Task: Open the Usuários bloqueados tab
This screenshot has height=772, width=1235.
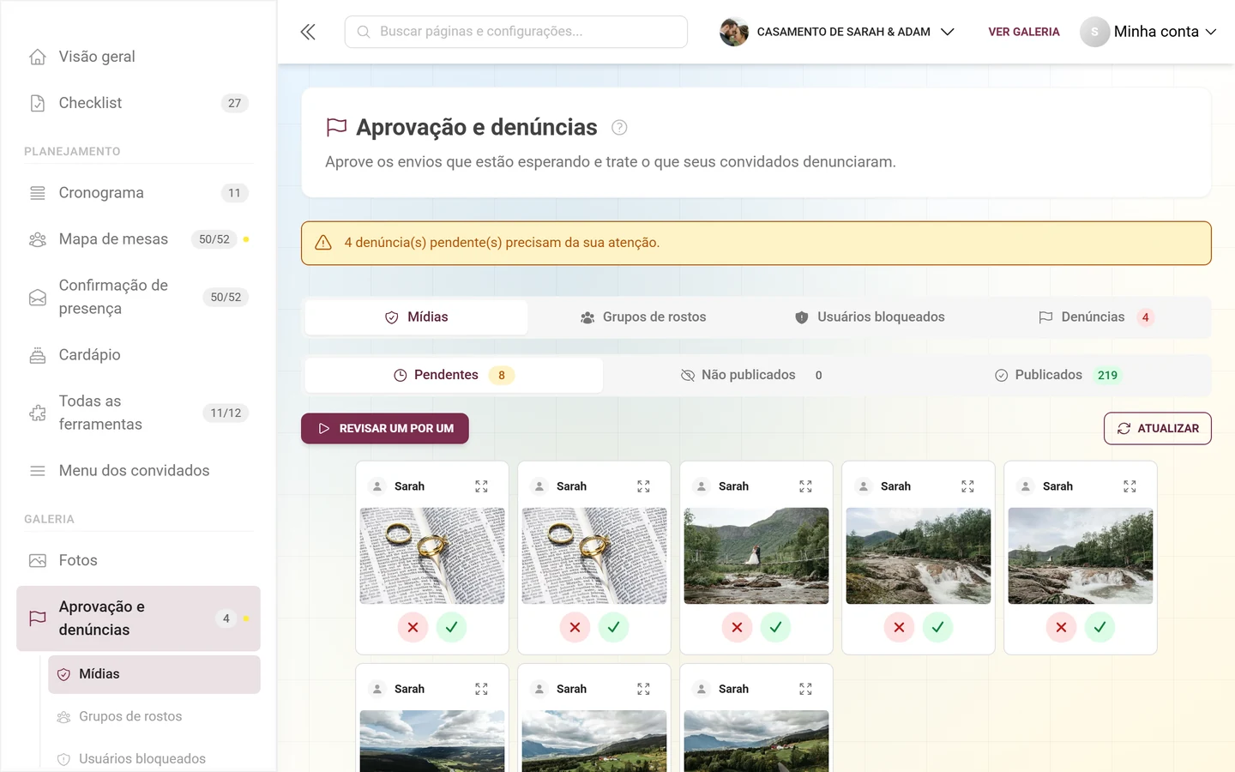Action: tap(870, 317)
